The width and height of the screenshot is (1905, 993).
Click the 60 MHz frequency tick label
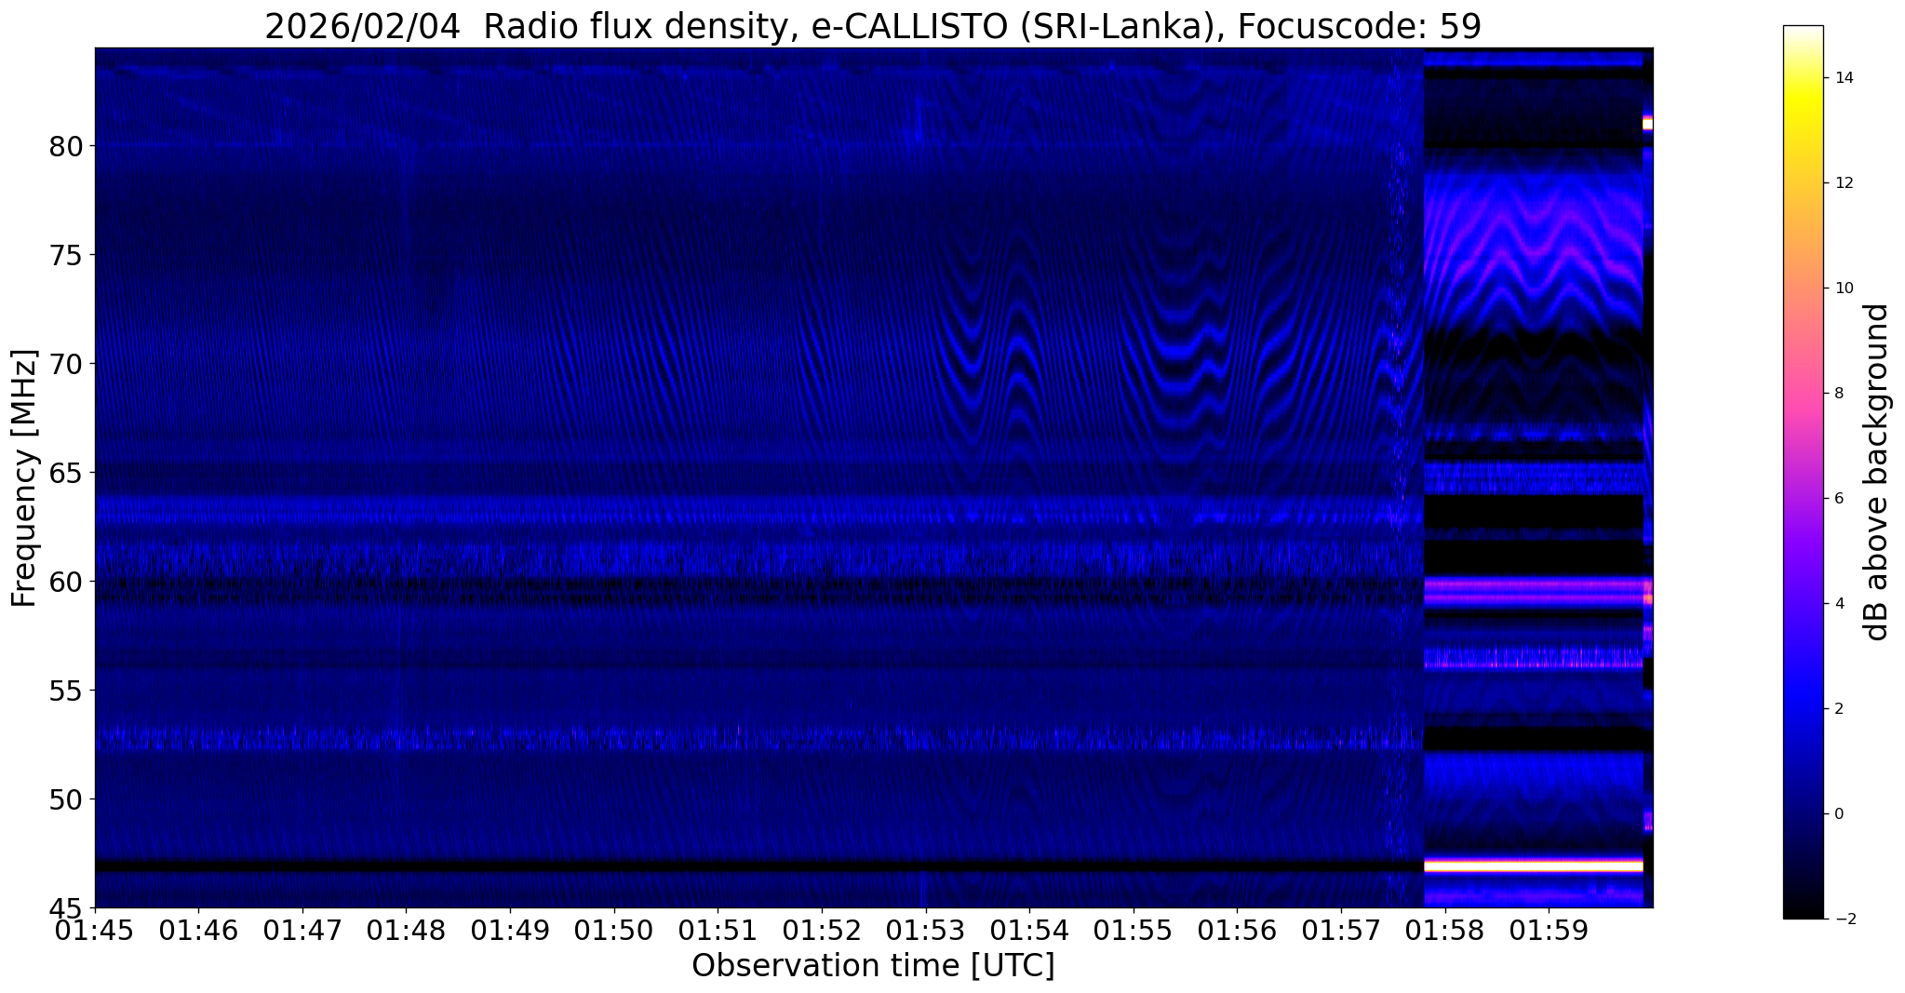pyautogui.click(x=65, y=582)
